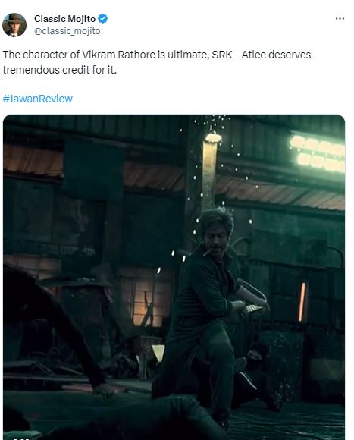
Task: Open the attached Jawan fight scene image
Action: [174, 277]
